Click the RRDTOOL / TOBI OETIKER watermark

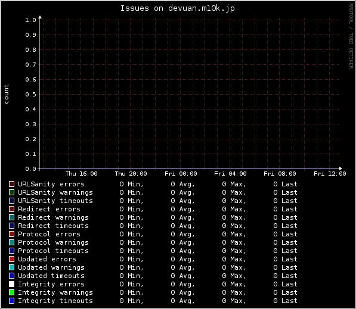[x=351, y=36]
